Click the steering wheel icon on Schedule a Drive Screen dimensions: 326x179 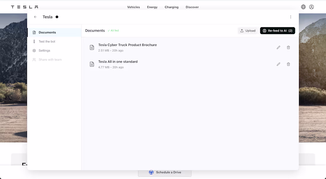(151, 172)
